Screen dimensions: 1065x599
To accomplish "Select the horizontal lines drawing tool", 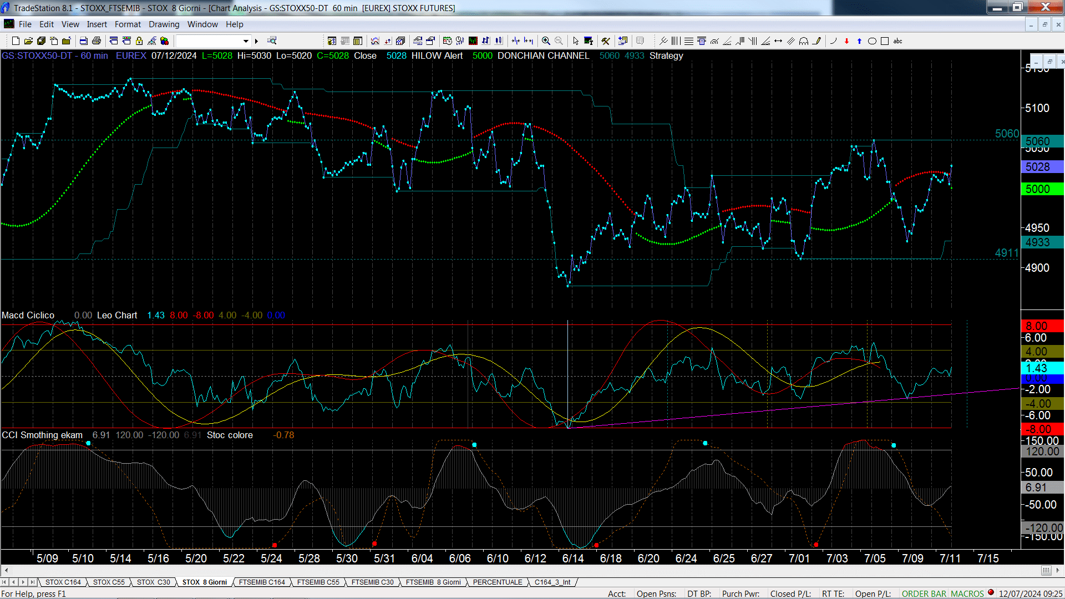I will click(688, 40).
